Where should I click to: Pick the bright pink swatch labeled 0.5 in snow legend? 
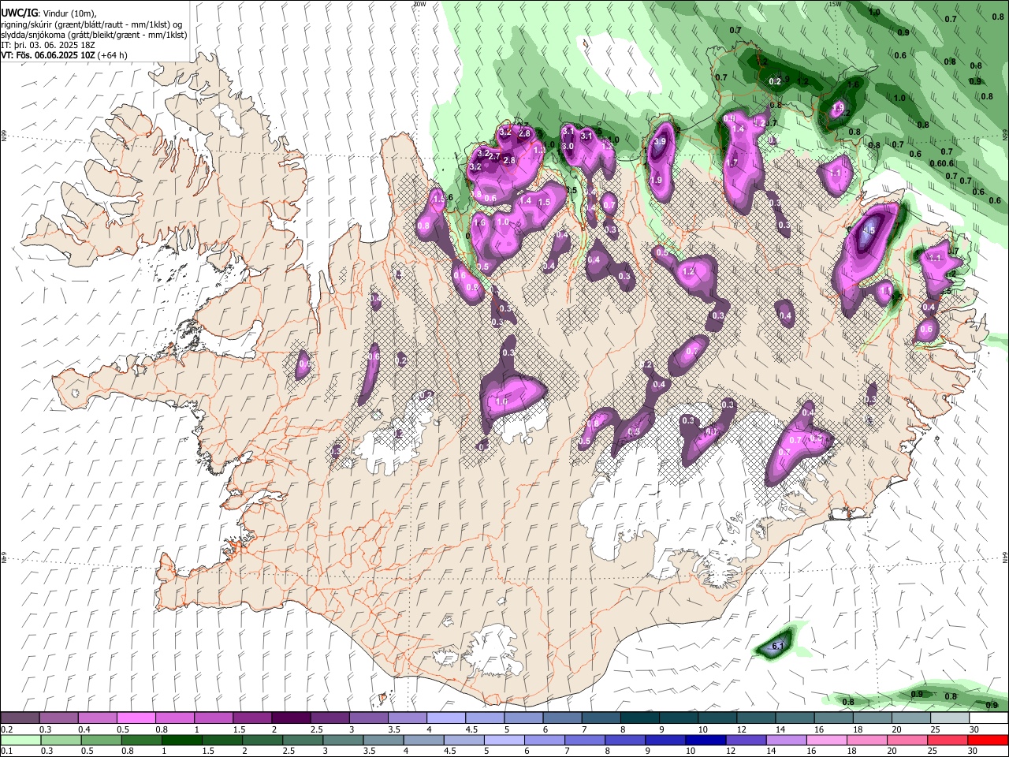click(136, 718)
